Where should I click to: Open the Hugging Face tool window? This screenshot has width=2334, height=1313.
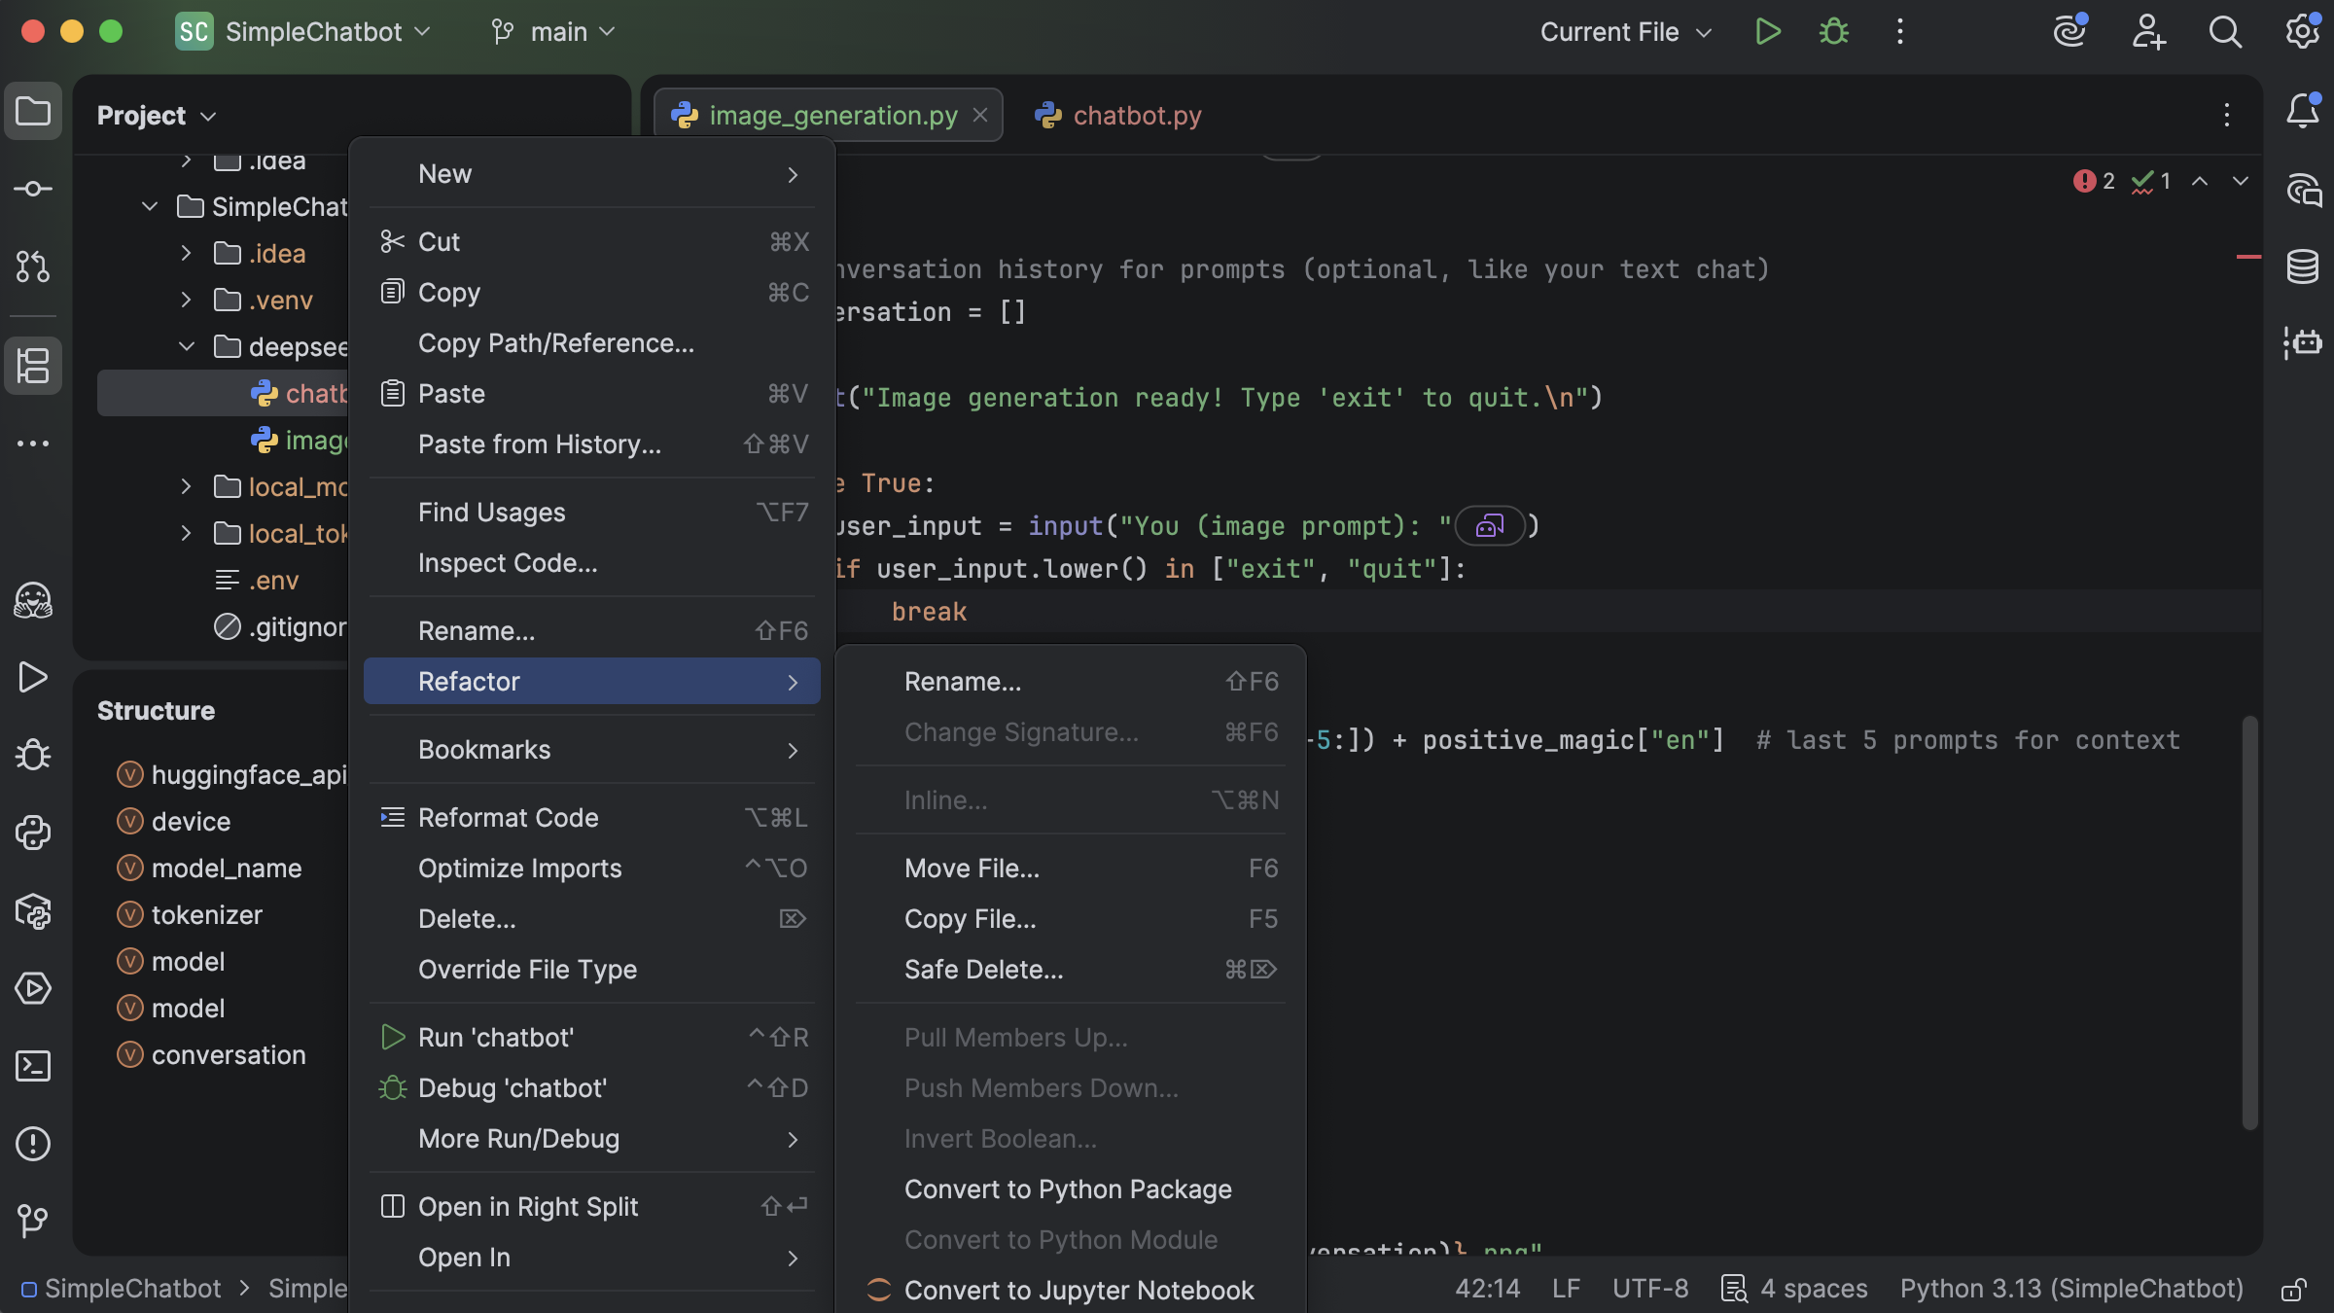pyautogui.click(x=33, y=601)
